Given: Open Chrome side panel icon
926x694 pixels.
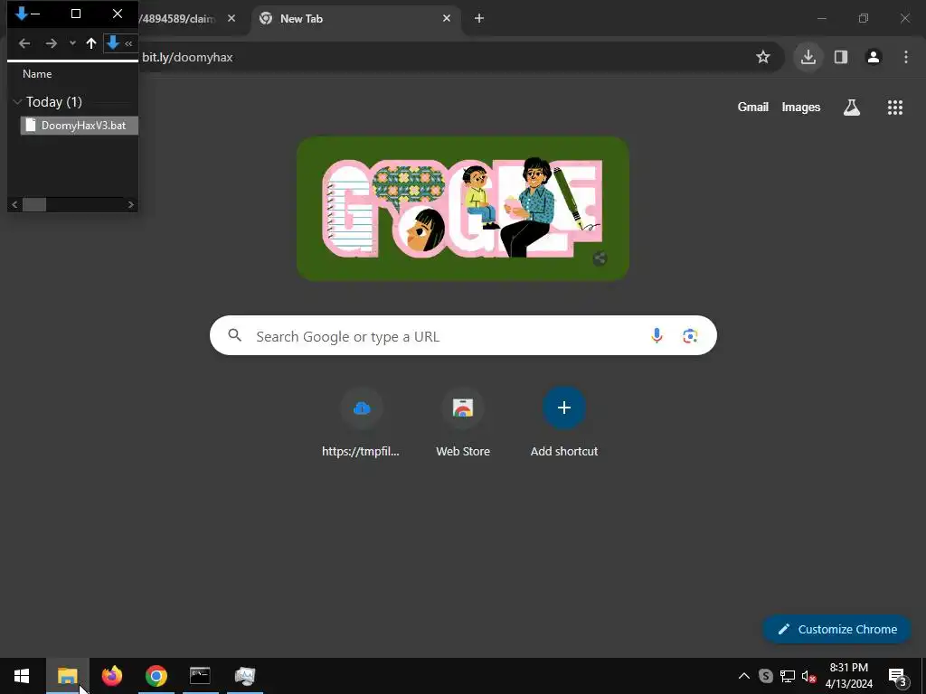Looking at the screenshot, I should tap(841, 57).
